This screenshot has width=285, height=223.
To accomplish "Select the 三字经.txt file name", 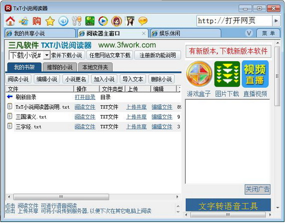I will (x=28, y=127).
